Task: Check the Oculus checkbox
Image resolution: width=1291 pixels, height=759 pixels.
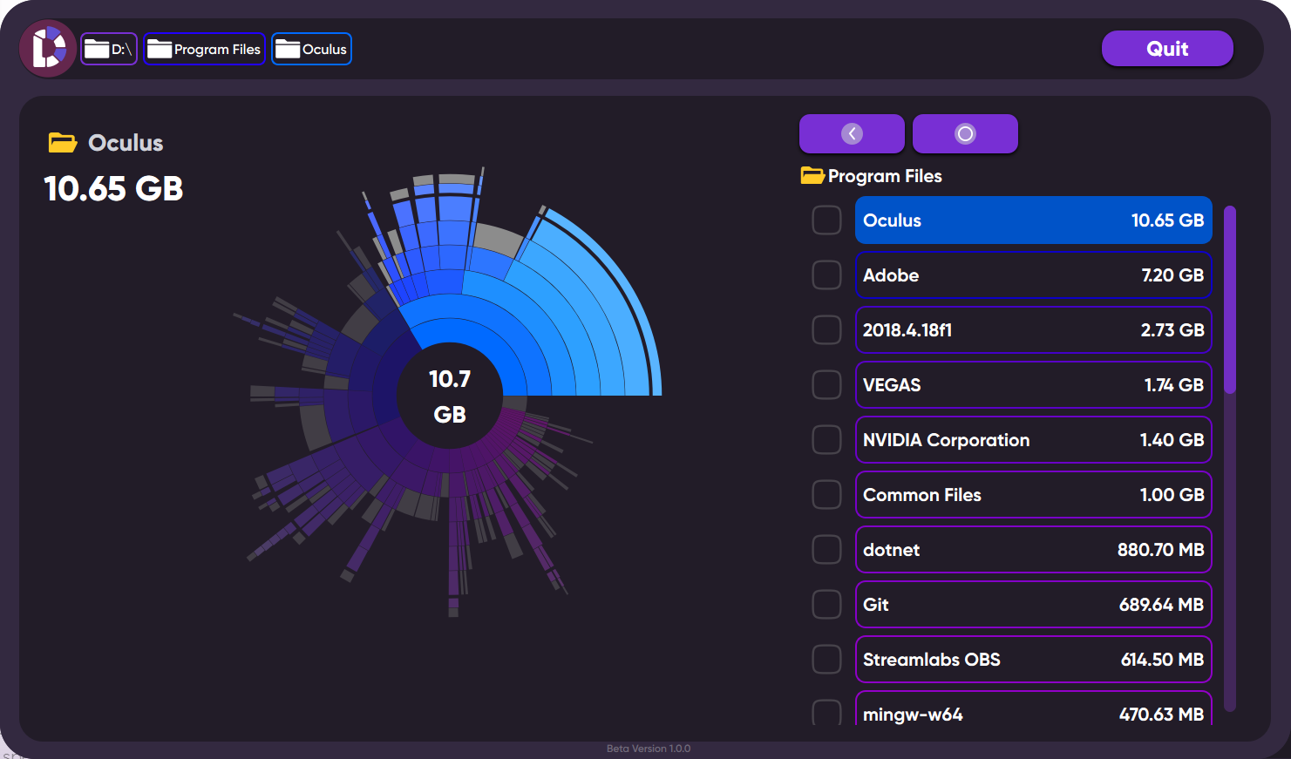Action: [x=826, y=220]
